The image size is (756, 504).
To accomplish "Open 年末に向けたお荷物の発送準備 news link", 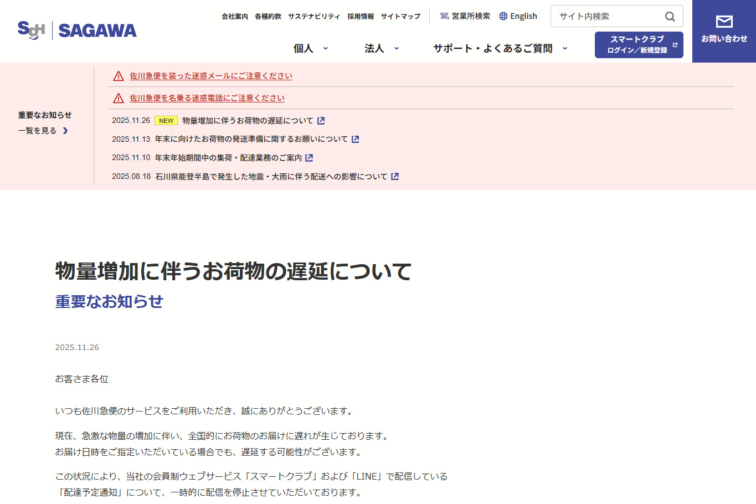I will (x=251, y=139).
